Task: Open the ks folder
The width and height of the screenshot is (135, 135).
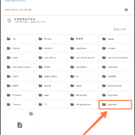Action: tap(83, 76)
